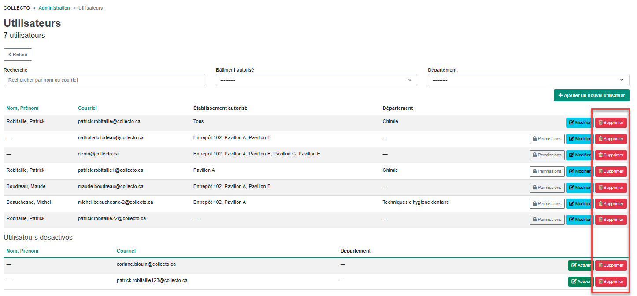
Task: Activate user patrick.robitaille123@collecto.ca
Action: [x=580, y=282]
